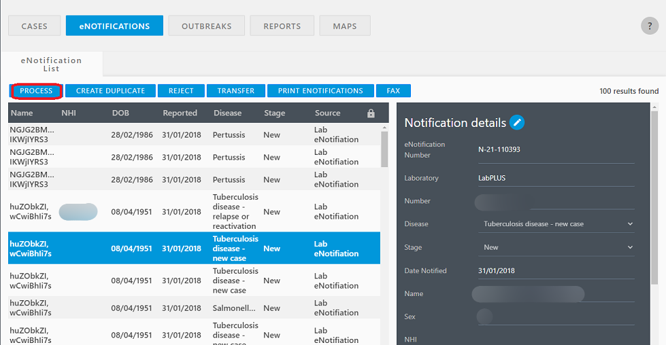Select the highlighted Tuberculosis disease new case row
The image size is (666, 345).
point(194,249)
